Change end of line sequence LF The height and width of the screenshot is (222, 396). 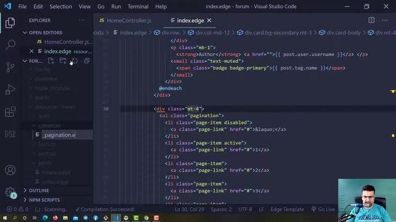tap(261, 209)
